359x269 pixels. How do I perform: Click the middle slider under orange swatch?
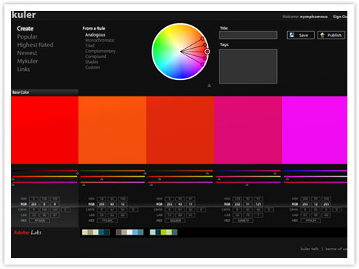click(113, 177)
